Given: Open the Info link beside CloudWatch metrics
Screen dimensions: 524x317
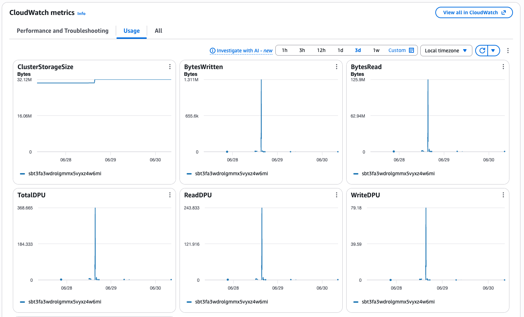Looking at the screenshot, I should pyautogui.click(x=82, y=14).
